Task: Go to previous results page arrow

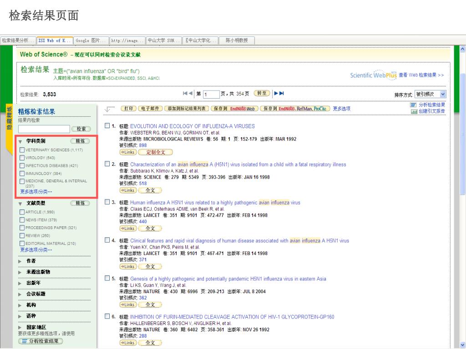Action: pyautogui.click(x=190, y=93)
